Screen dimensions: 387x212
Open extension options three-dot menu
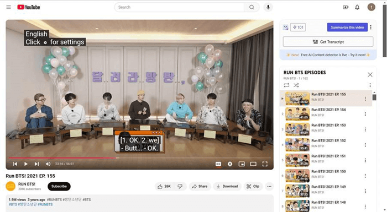click(x=371, y=28)
